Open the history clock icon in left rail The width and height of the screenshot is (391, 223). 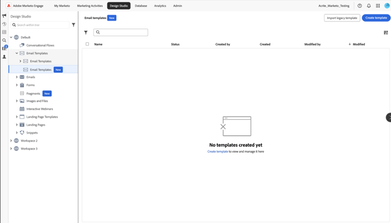coord(4,24)
